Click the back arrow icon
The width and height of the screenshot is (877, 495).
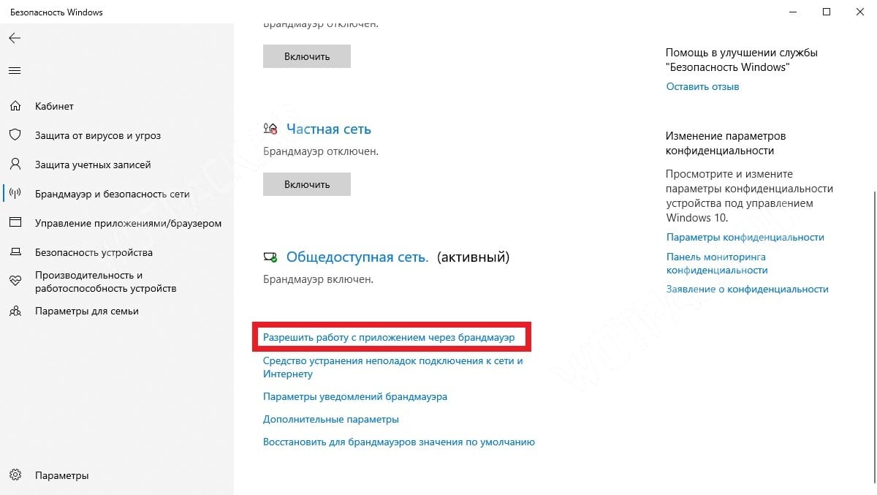(x=15, y=38)
